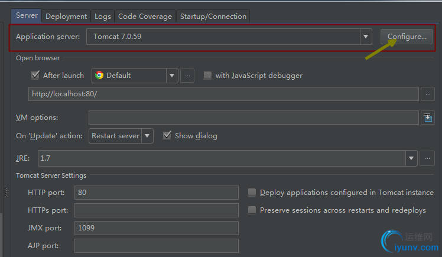The width and height of the screenshot is (442, 257).
Task: Click the Restart server dropdown arrow
Action: [x=147, y=136]
